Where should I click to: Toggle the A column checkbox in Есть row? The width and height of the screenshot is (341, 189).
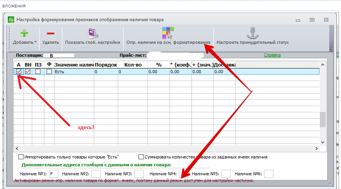coord(19,71)
